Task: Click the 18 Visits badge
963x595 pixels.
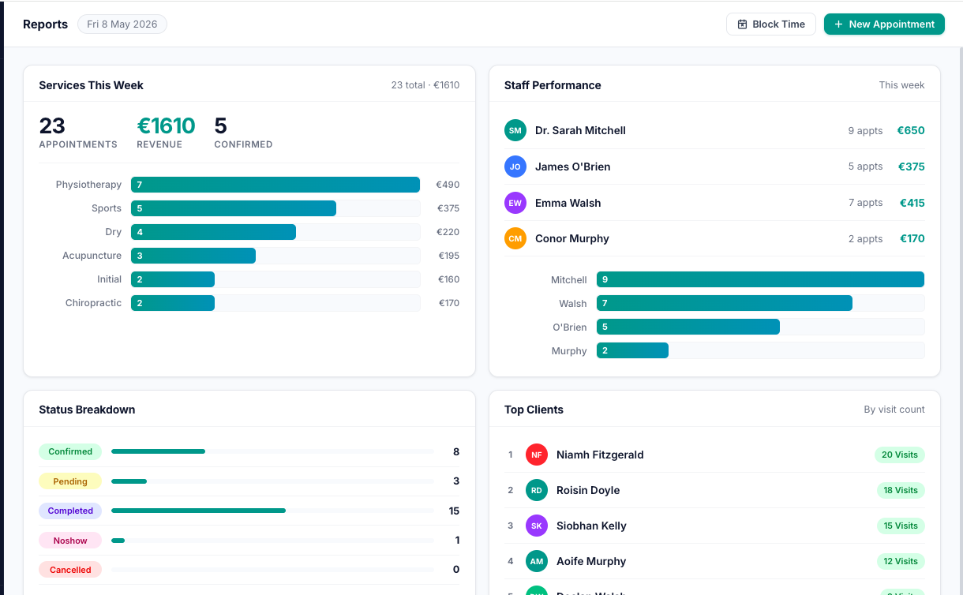Action: pyautogui.click(x=901, y=490)
